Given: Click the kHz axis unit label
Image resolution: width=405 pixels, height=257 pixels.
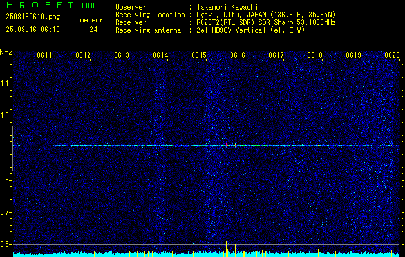Looking at the screenshot, I should click(6, 52).
